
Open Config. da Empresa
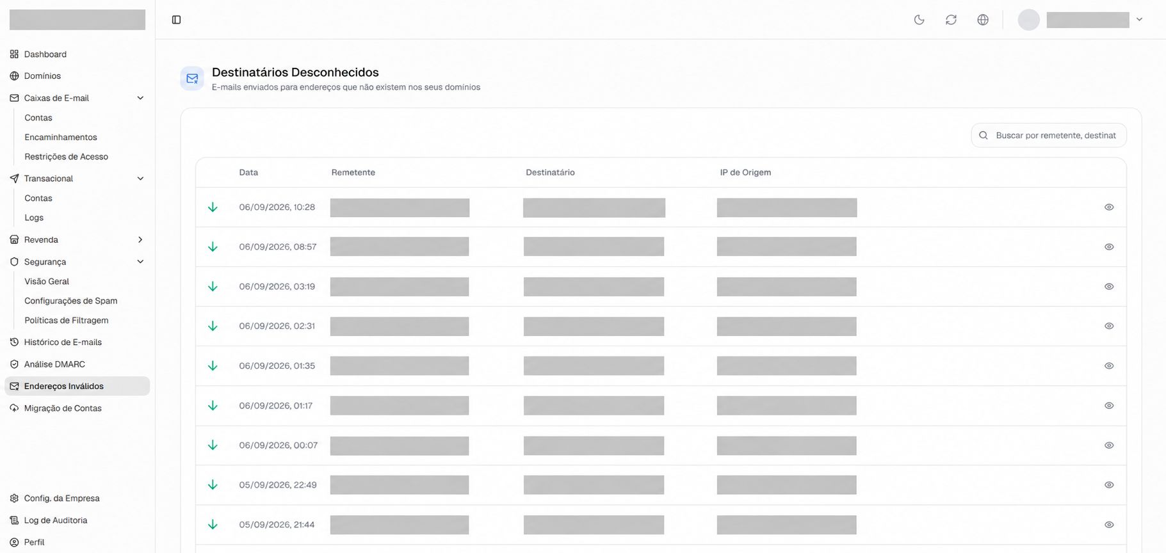pos(61,499)
